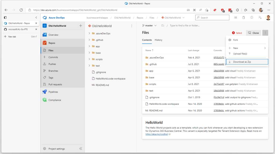Viewport: 275px width, 154px height.
Task: Open the New submenu
Action: coord(247,48)
